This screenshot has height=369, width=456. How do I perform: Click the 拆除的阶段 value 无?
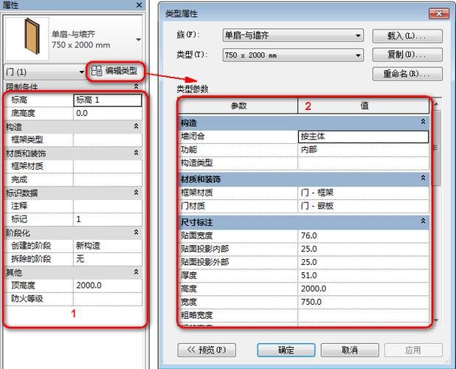[x=108, y=259]
